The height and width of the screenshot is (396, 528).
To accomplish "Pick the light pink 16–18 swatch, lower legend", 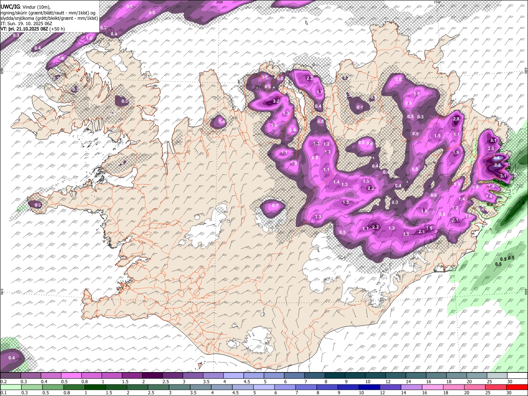I will pyautogui.click(x=432, y=387).
